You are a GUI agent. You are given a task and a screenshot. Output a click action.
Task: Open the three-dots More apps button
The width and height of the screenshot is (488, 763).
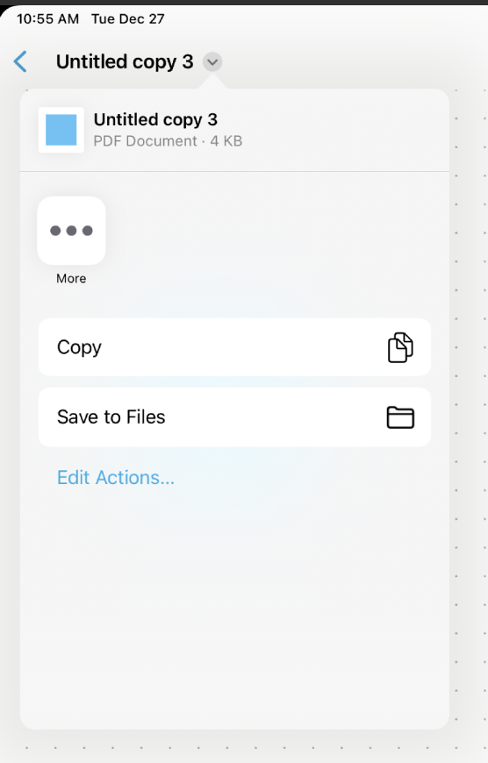pos(72,231)
